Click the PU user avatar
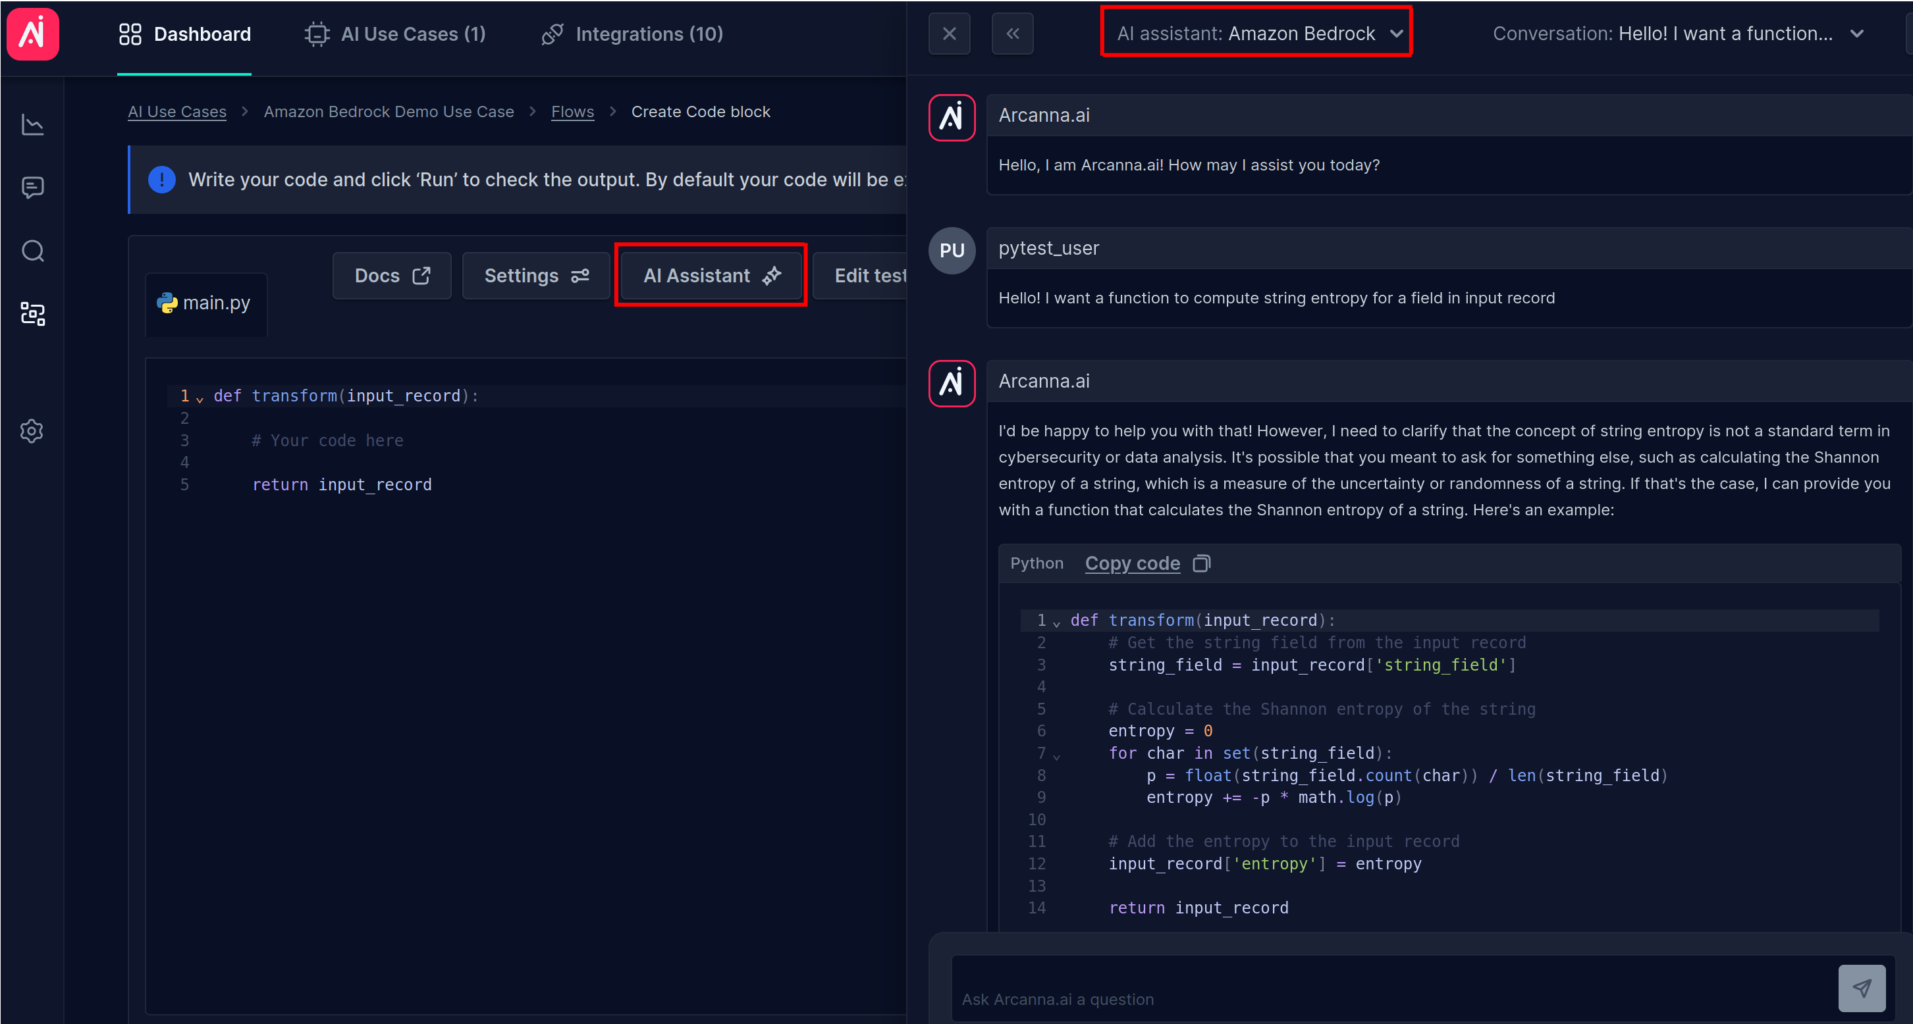This screenshot has height=1024, width=1913. click(x=952, y=251)
